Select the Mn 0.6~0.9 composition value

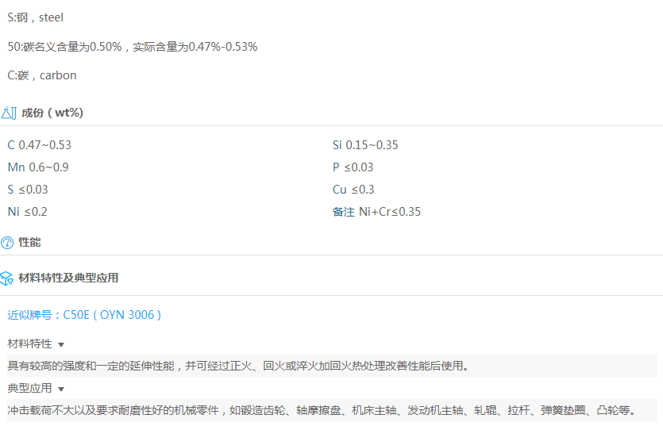38,167
